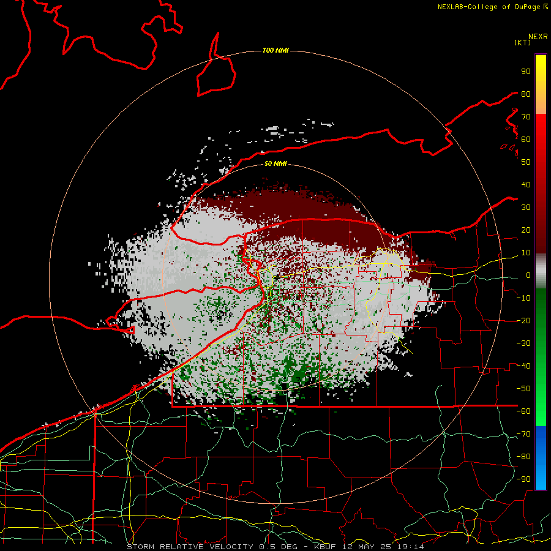
Task: Pick the light cyan-blue segment at the color bar bottom
Action: tap(541, 478)
